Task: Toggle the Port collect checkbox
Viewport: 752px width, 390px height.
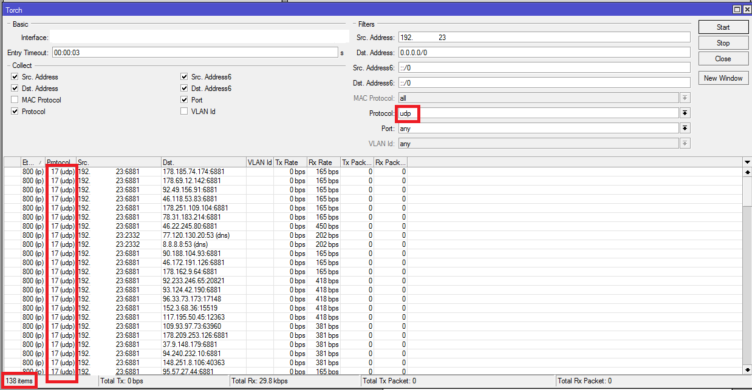Action: coord(184,100)
